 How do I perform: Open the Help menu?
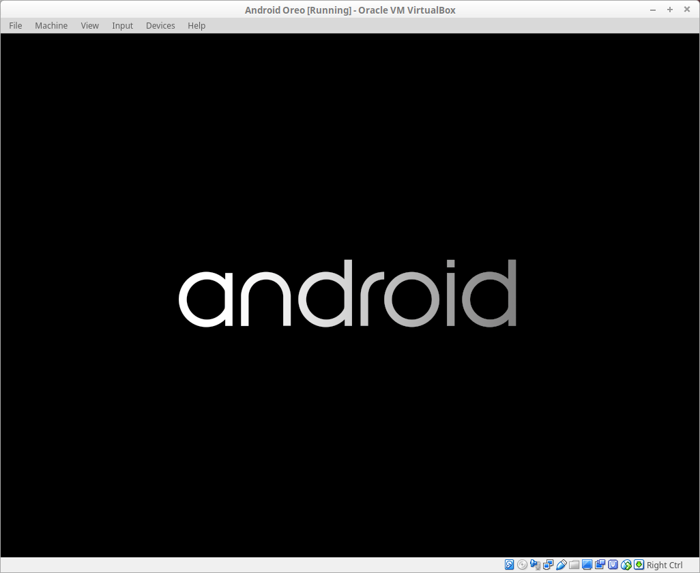pos(196,25)
